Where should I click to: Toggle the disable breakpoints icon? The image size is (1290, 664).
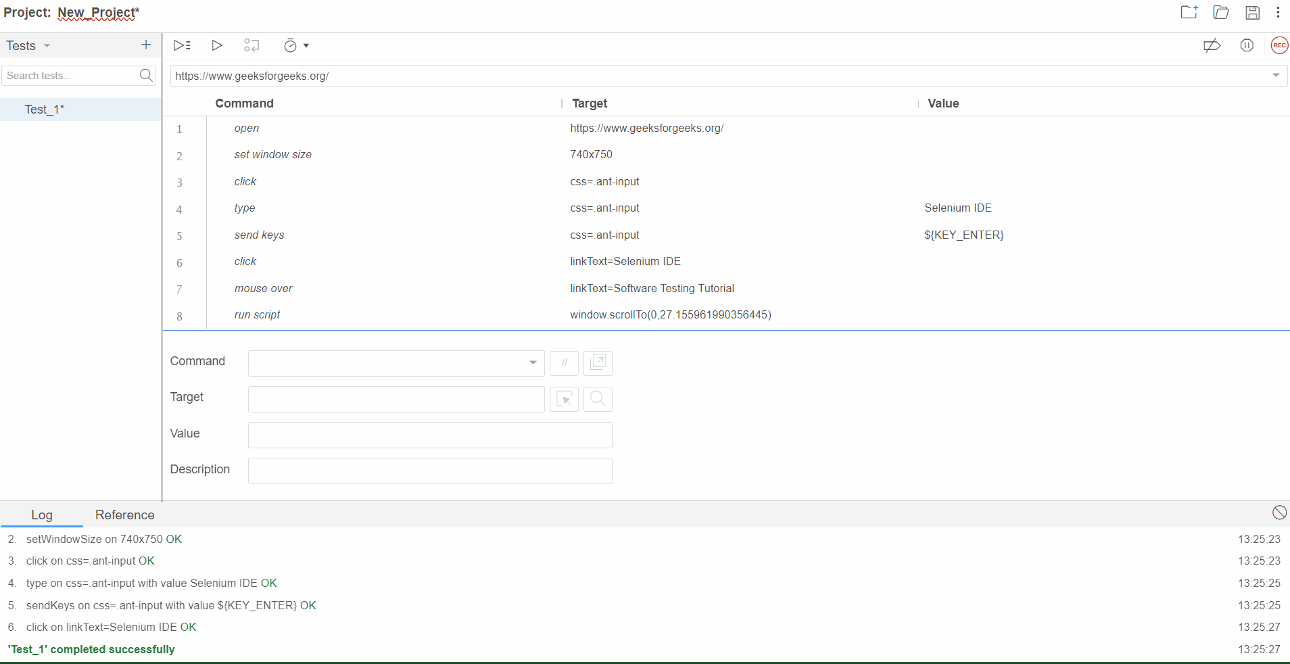(1212, 45)
